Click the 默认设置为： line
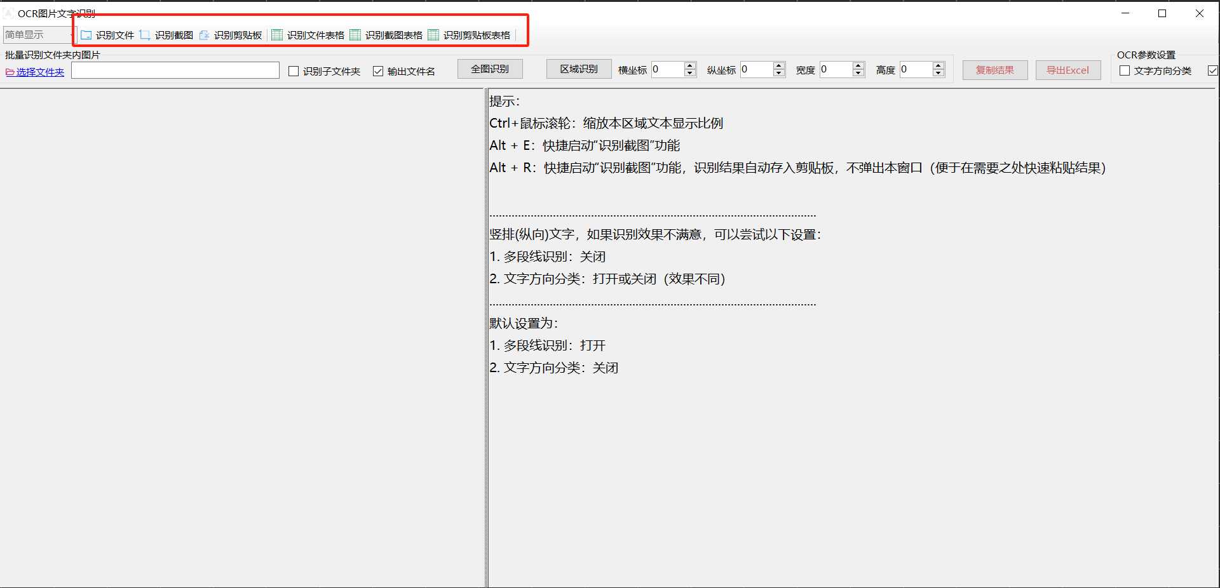The width and height of the screenshot is (1220, 588). pyautogui.click(x=524, y=323)
